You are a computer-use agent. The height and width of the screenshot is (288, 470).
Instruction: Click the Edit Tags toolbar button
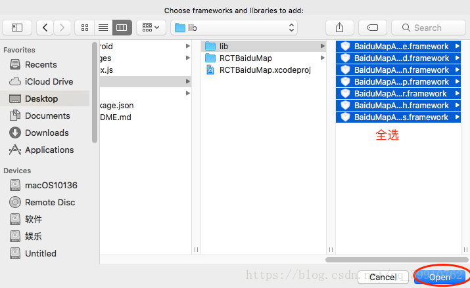(x=373, y=28)
